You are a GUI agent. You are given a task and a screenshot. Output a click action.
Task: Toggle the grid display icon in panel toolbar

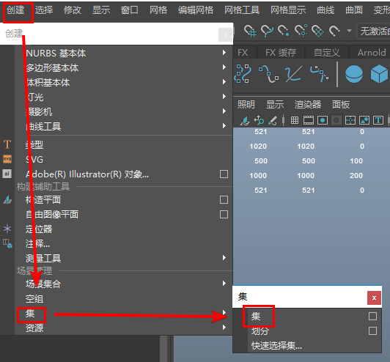click(295, 120)
